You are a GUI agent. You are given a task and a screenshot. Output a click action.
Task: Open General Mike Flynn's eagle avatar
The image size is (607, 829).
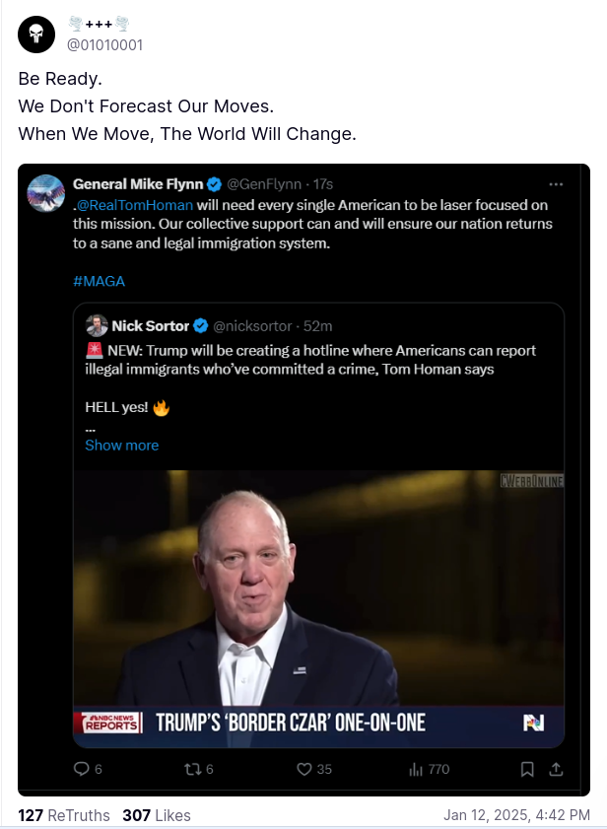pyautogui.click(x=45, y=193)
